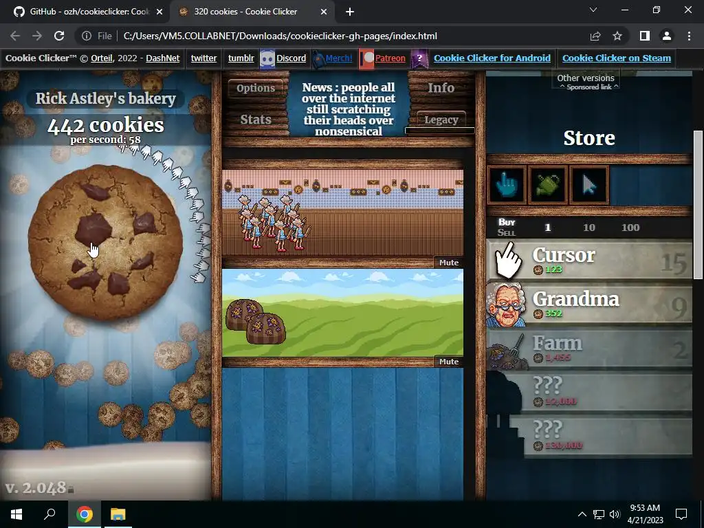704x528 pixels.
Task: Open the notifications action center
Action: click(681, 514)
